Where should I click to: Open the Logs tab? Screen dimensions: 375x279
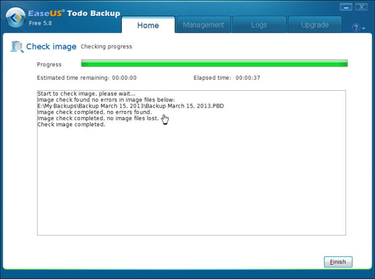click(259, 25)
